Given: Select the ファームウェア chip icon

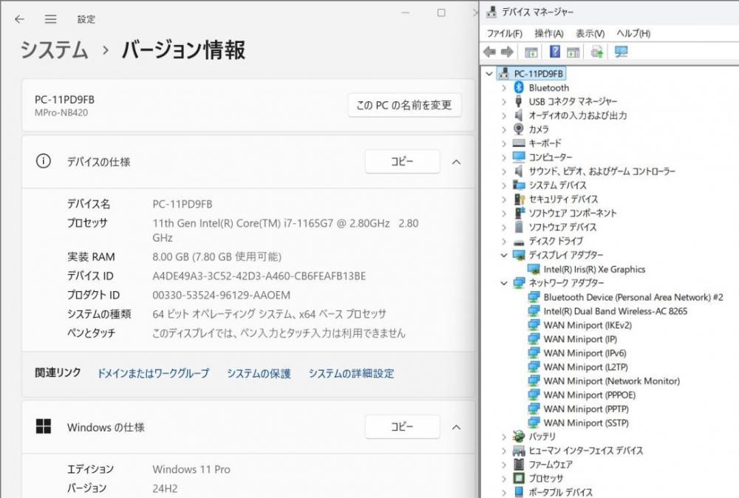Looking at the screenshot, I should click(519, 464).
